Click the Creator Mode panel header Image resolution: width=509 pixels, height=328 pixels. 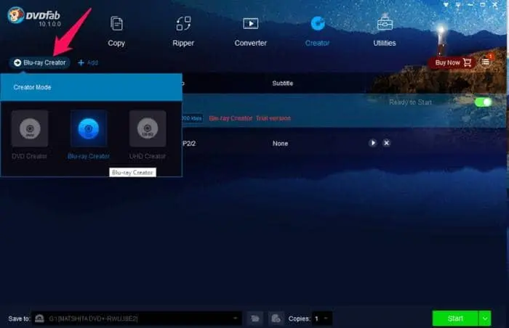(x=91, y=87)
